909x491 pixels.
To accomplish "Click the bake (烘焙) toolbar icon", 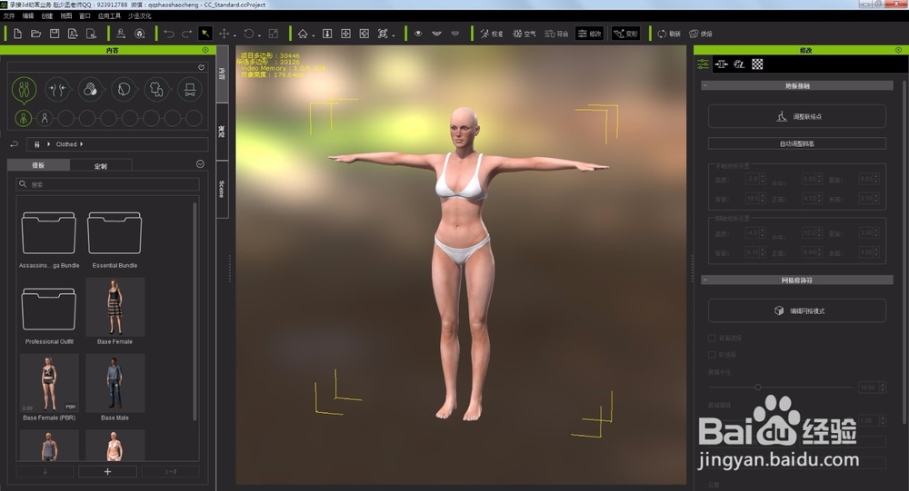I will coord(700,34).
